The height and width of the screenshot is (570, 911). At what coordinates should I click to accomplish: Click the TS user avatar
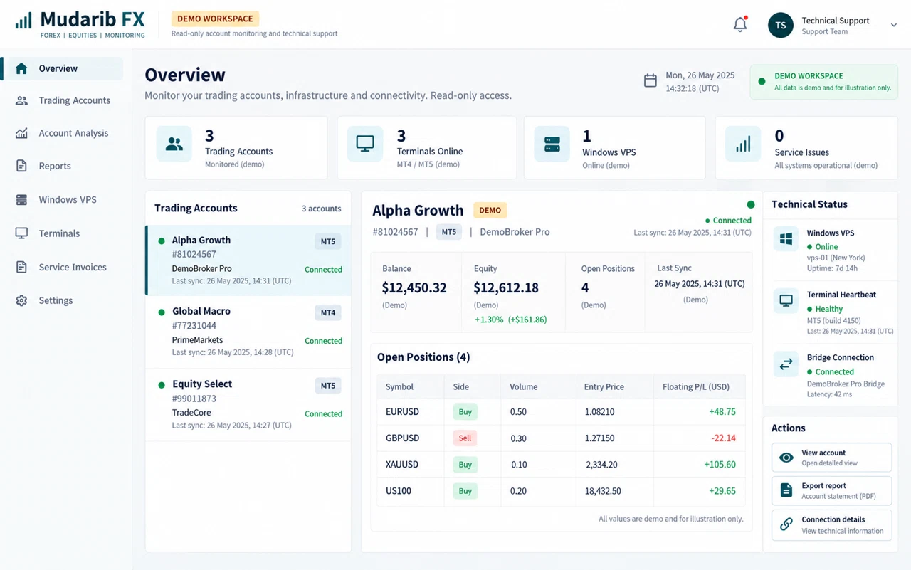coord(781,25)
